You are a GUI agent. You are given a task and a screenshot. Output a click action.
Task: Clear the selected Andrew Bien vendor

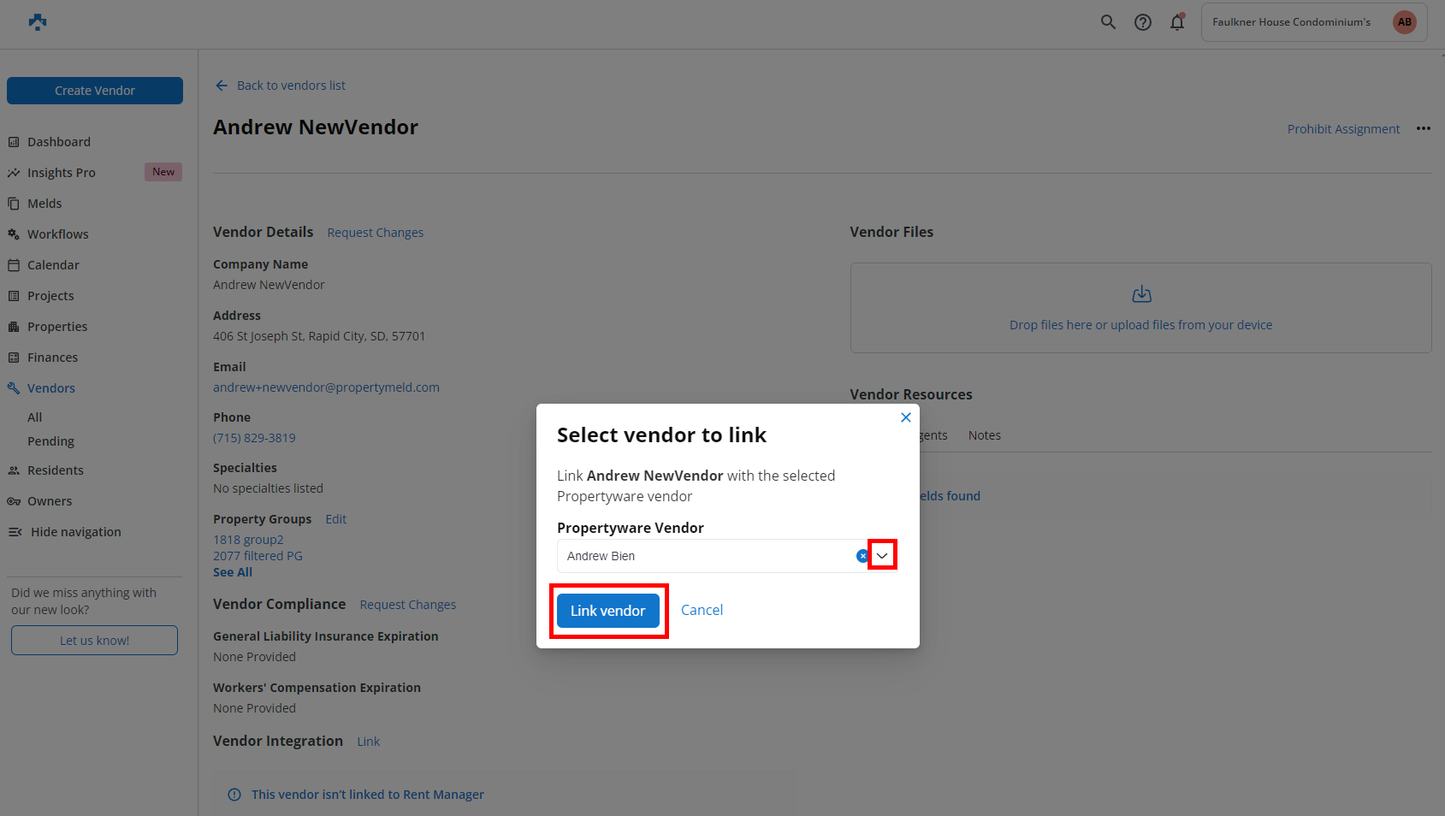coord(862,556)
